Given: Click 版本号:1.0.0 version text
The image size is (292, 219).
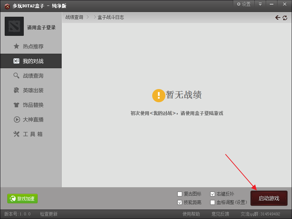Looking at the screenshot, I should [18, 214].
